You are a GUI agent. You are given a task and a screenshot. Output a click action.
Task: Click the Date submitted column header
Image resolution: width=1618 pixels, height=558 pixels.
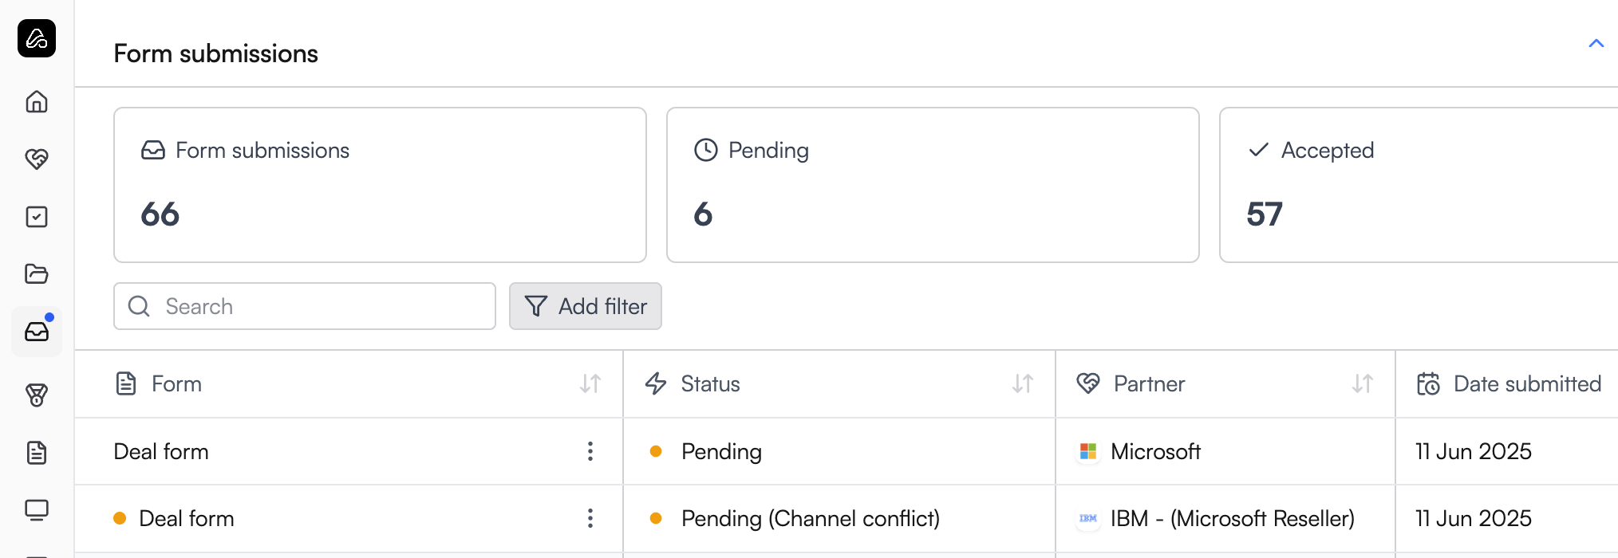pos(1527,384)
